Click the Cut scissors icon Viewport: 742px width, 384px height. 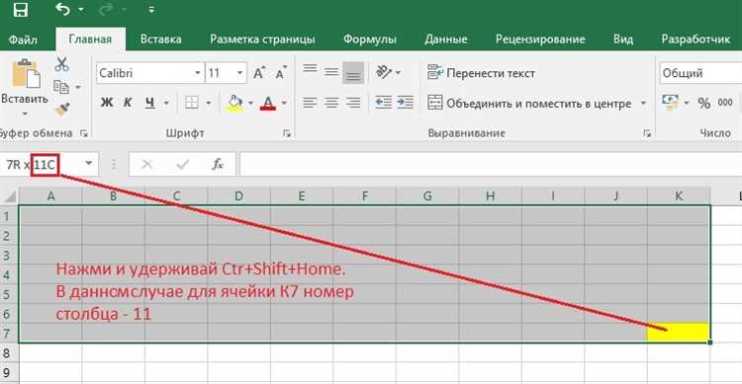[x=61, y=64]
